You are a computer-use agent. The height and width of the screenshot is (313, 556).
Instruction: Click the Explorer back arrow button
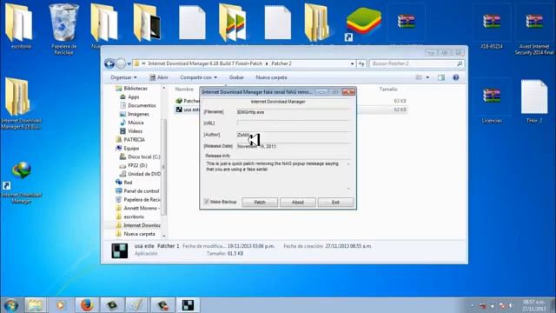click(109, 63)
